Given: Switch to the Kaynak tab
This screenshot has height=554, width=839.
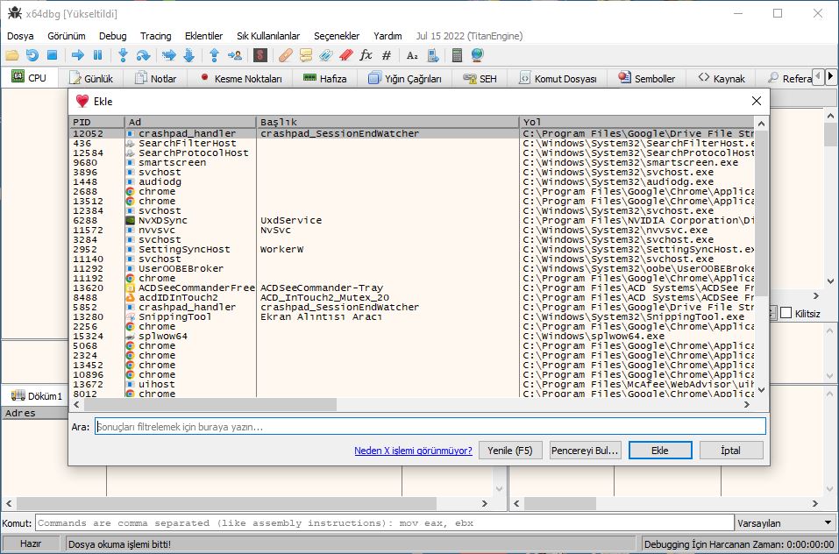Looking at the screenshot, I should click(x=722, y=79).
